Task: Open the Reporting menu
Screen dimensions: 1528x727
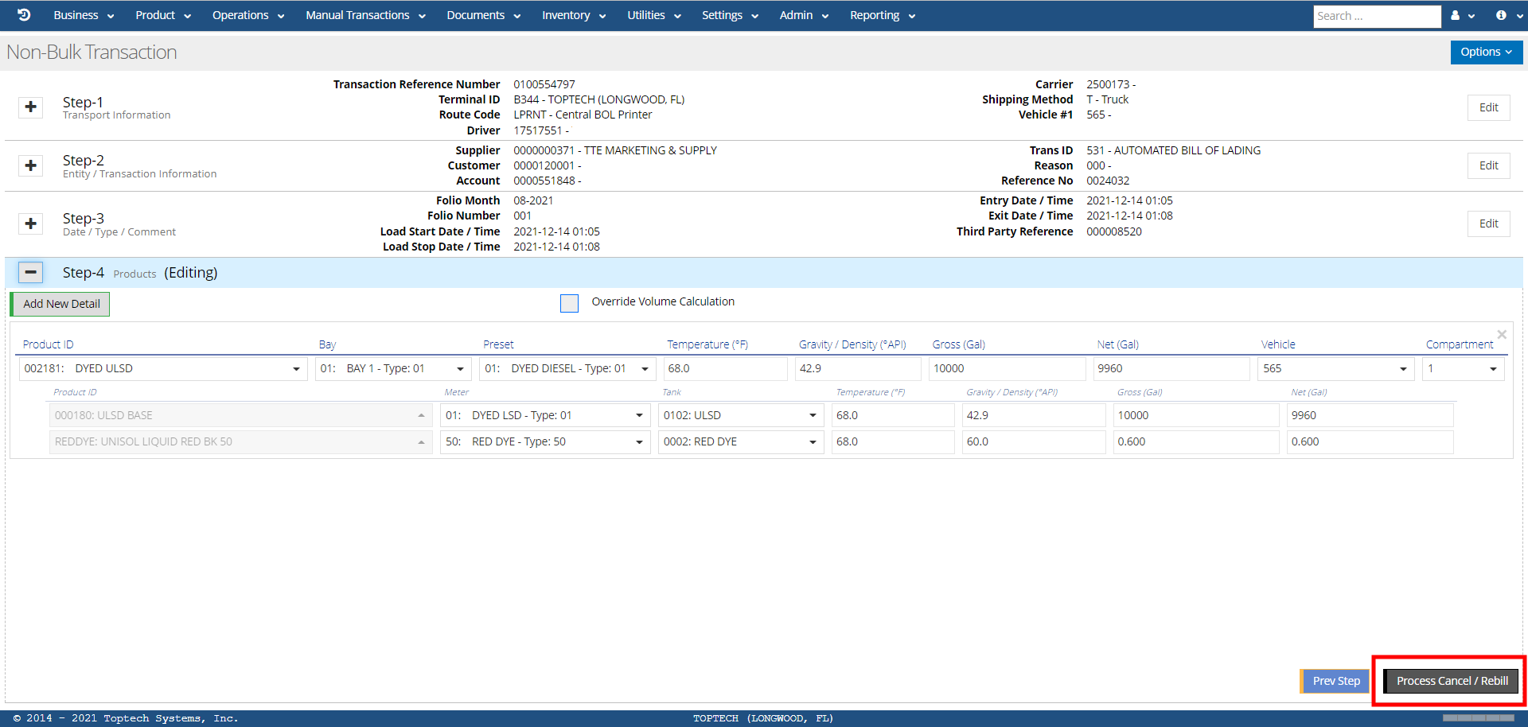Action: (x=882, y=15)
